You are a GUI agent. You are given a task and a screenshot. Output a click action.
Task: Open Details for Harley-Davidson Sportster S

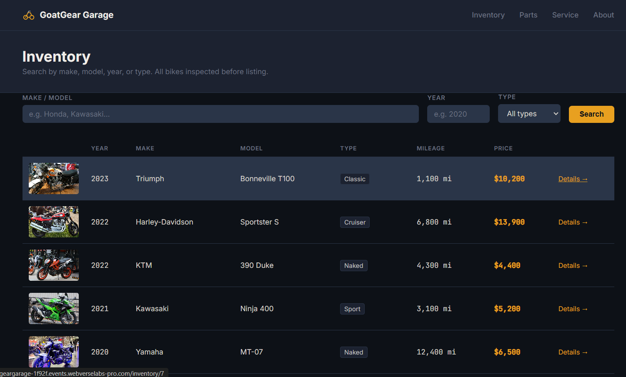coord(573,222)
